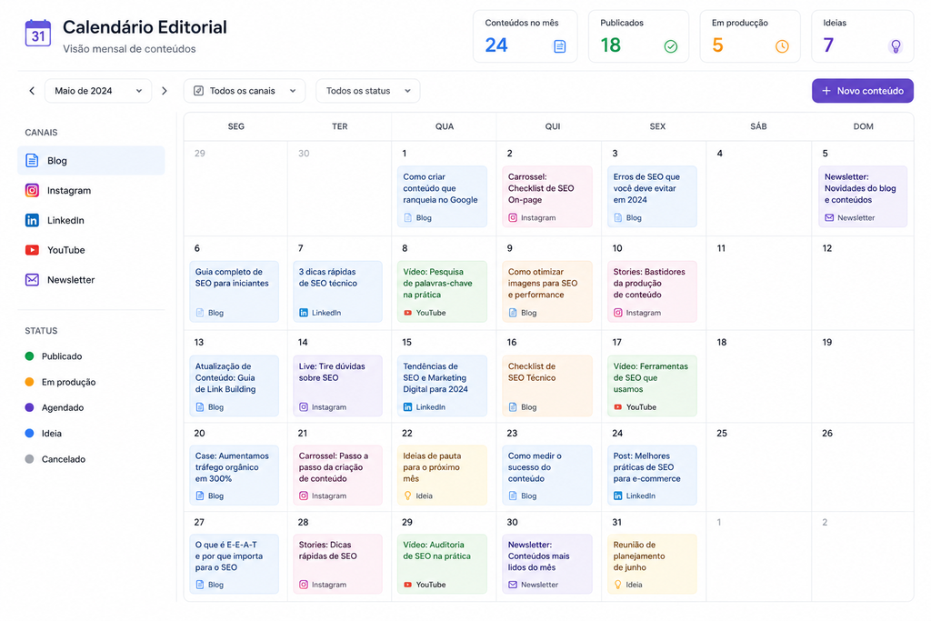
Task: Toggle the Cancelado status filter
Action: click(x=55, y=459)
